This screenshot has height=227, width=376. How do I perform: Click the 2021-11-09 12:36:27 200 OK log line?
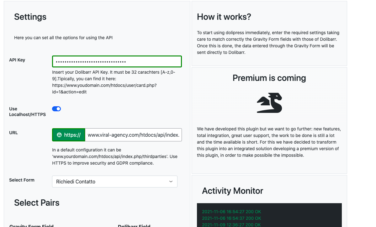pyautogui.click(x=231, y=224)
